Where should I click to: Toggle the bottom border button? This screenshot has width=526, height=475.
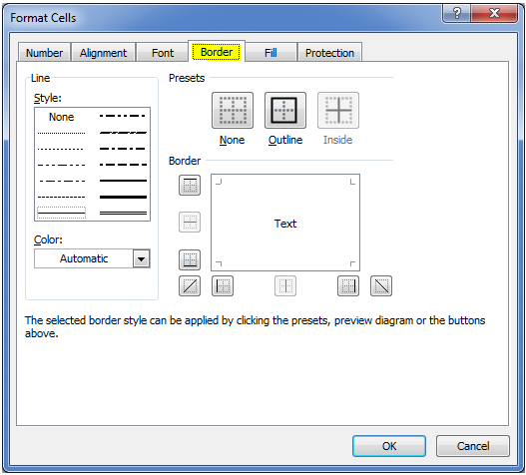click(190, 259)
